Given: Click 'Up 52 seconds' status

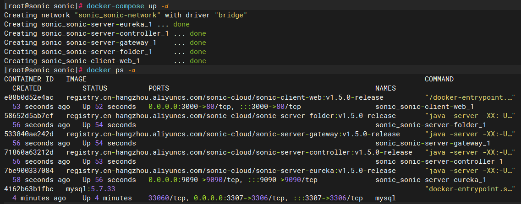Looking at the screenshot, I should point(110,107).
